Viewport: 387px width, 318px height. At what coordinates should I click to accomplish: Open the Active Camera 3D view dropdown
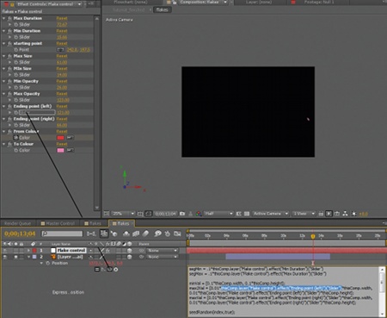270,214
